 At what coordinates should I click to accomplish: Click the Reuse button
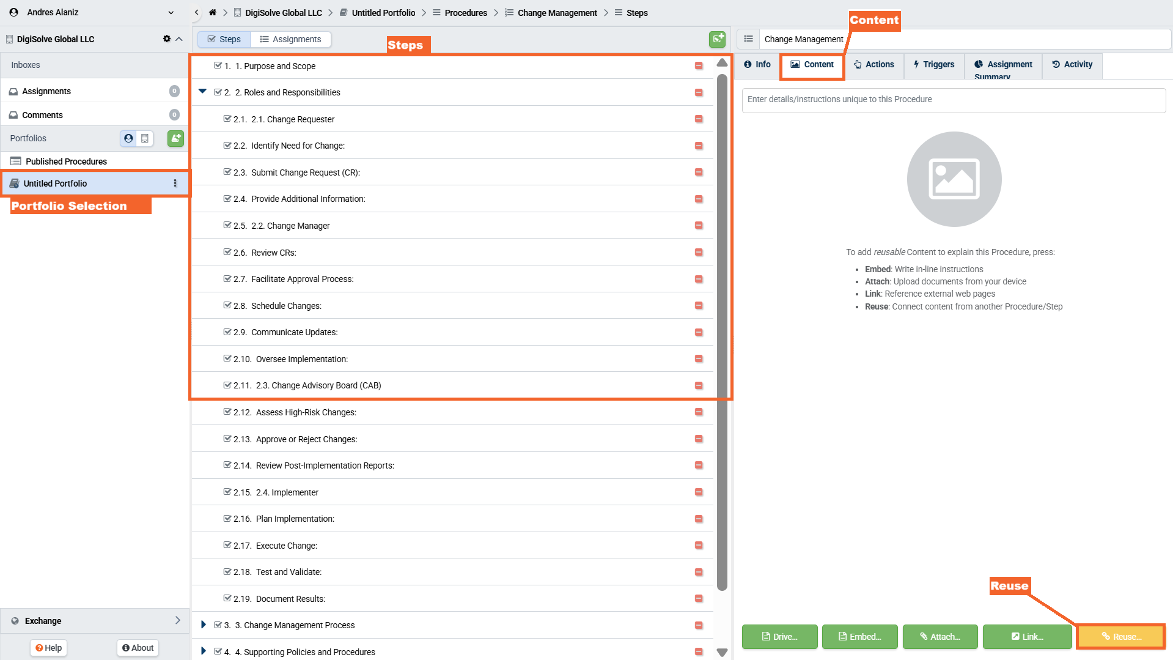(1120, 637)
